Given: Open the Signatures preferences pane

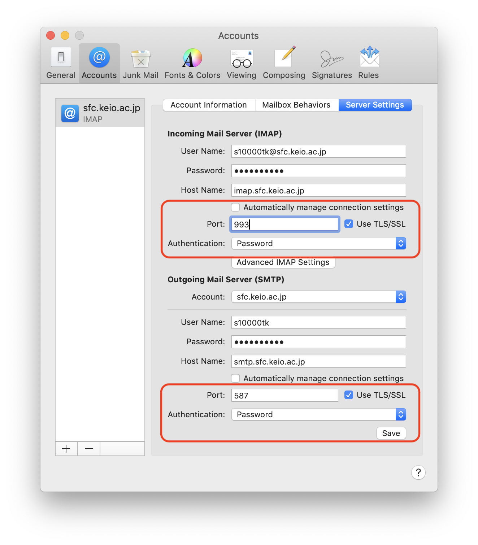Looking at the screenshot, I should click(x=332, y=63).
